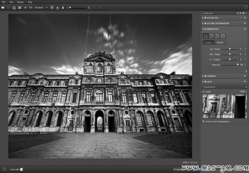249x173 pixels.
Task: Collapse the Perspective advanced settings arrow
Action: point(246,72)
